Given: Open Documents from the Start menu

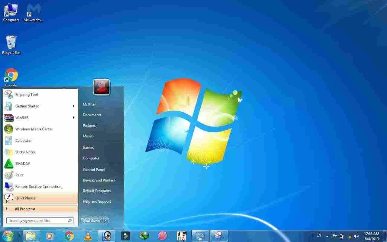Looking at the screenshot, I should [x=92, y=115].
